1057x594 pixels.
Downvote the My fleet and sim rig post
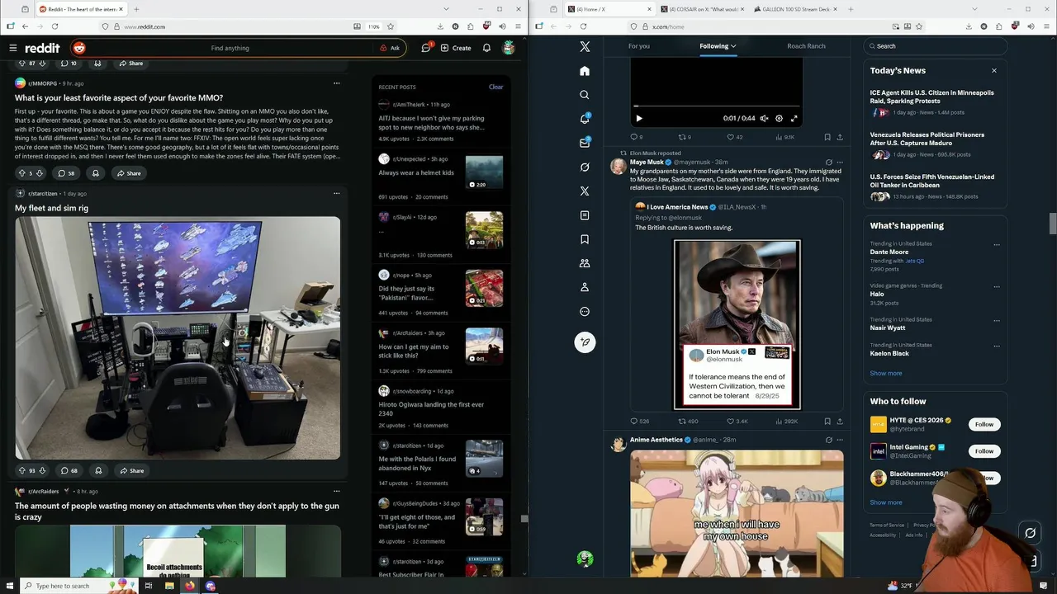point(42,470)
